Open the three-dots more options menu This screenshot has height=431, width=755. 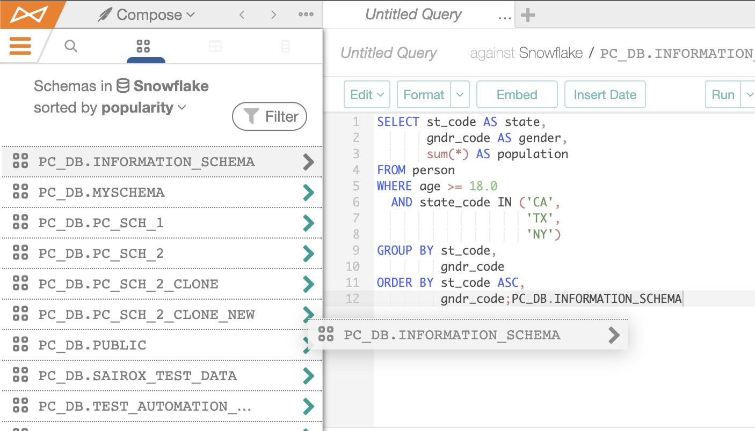tap(306, 14)
